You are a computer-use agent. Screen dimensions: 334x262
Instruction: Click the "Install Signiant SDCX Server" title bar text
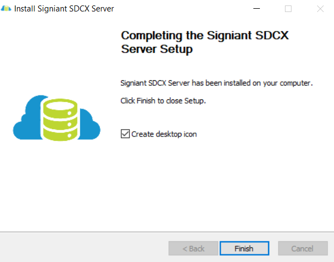tap(64, 9)
